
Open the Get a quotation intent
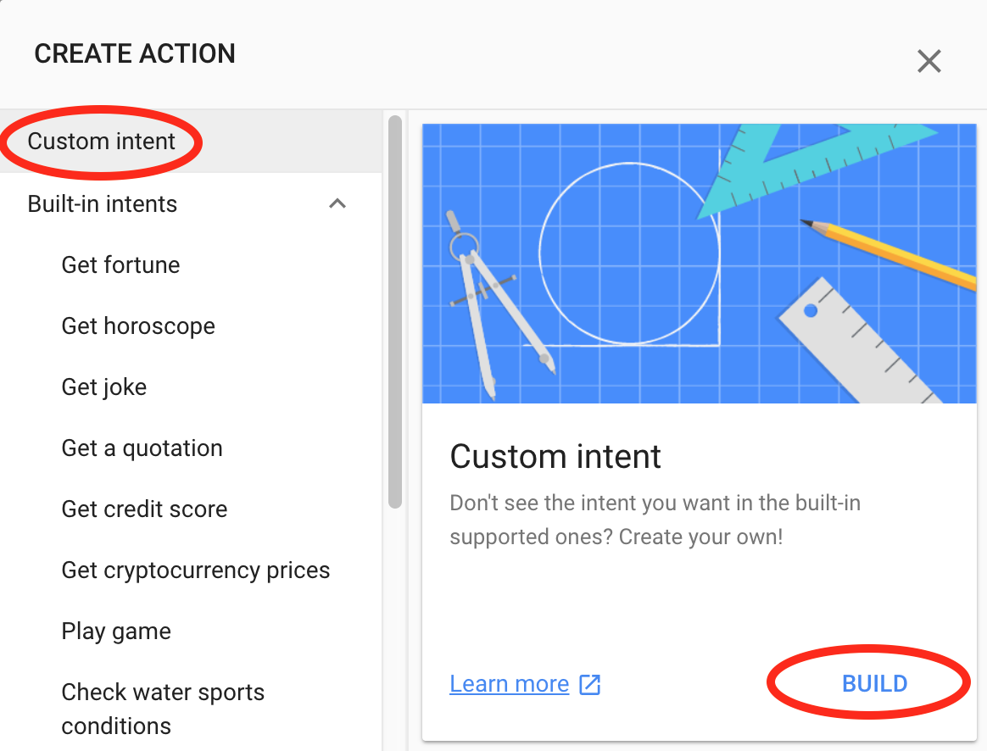[x=142, y=448]
